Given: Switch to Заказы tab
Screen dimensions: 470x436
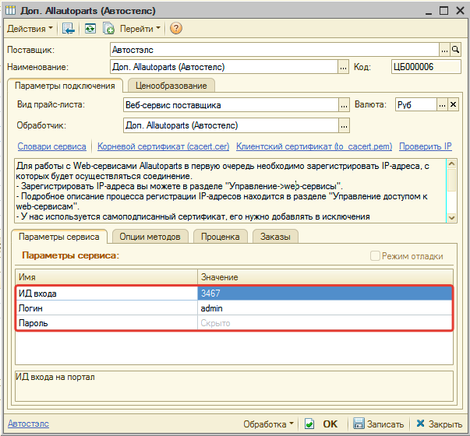Looking at the screenshot, I should 275,237.
